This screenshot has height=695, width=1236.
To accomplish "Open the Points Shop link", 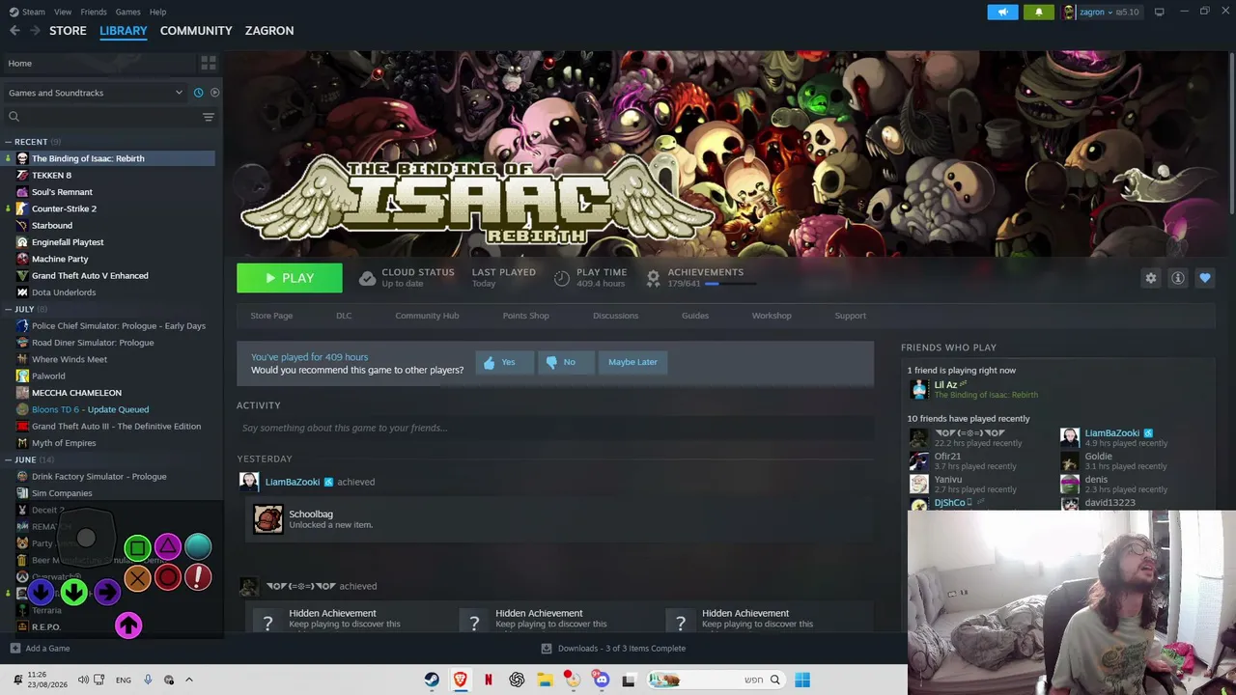I will (525, 316).
